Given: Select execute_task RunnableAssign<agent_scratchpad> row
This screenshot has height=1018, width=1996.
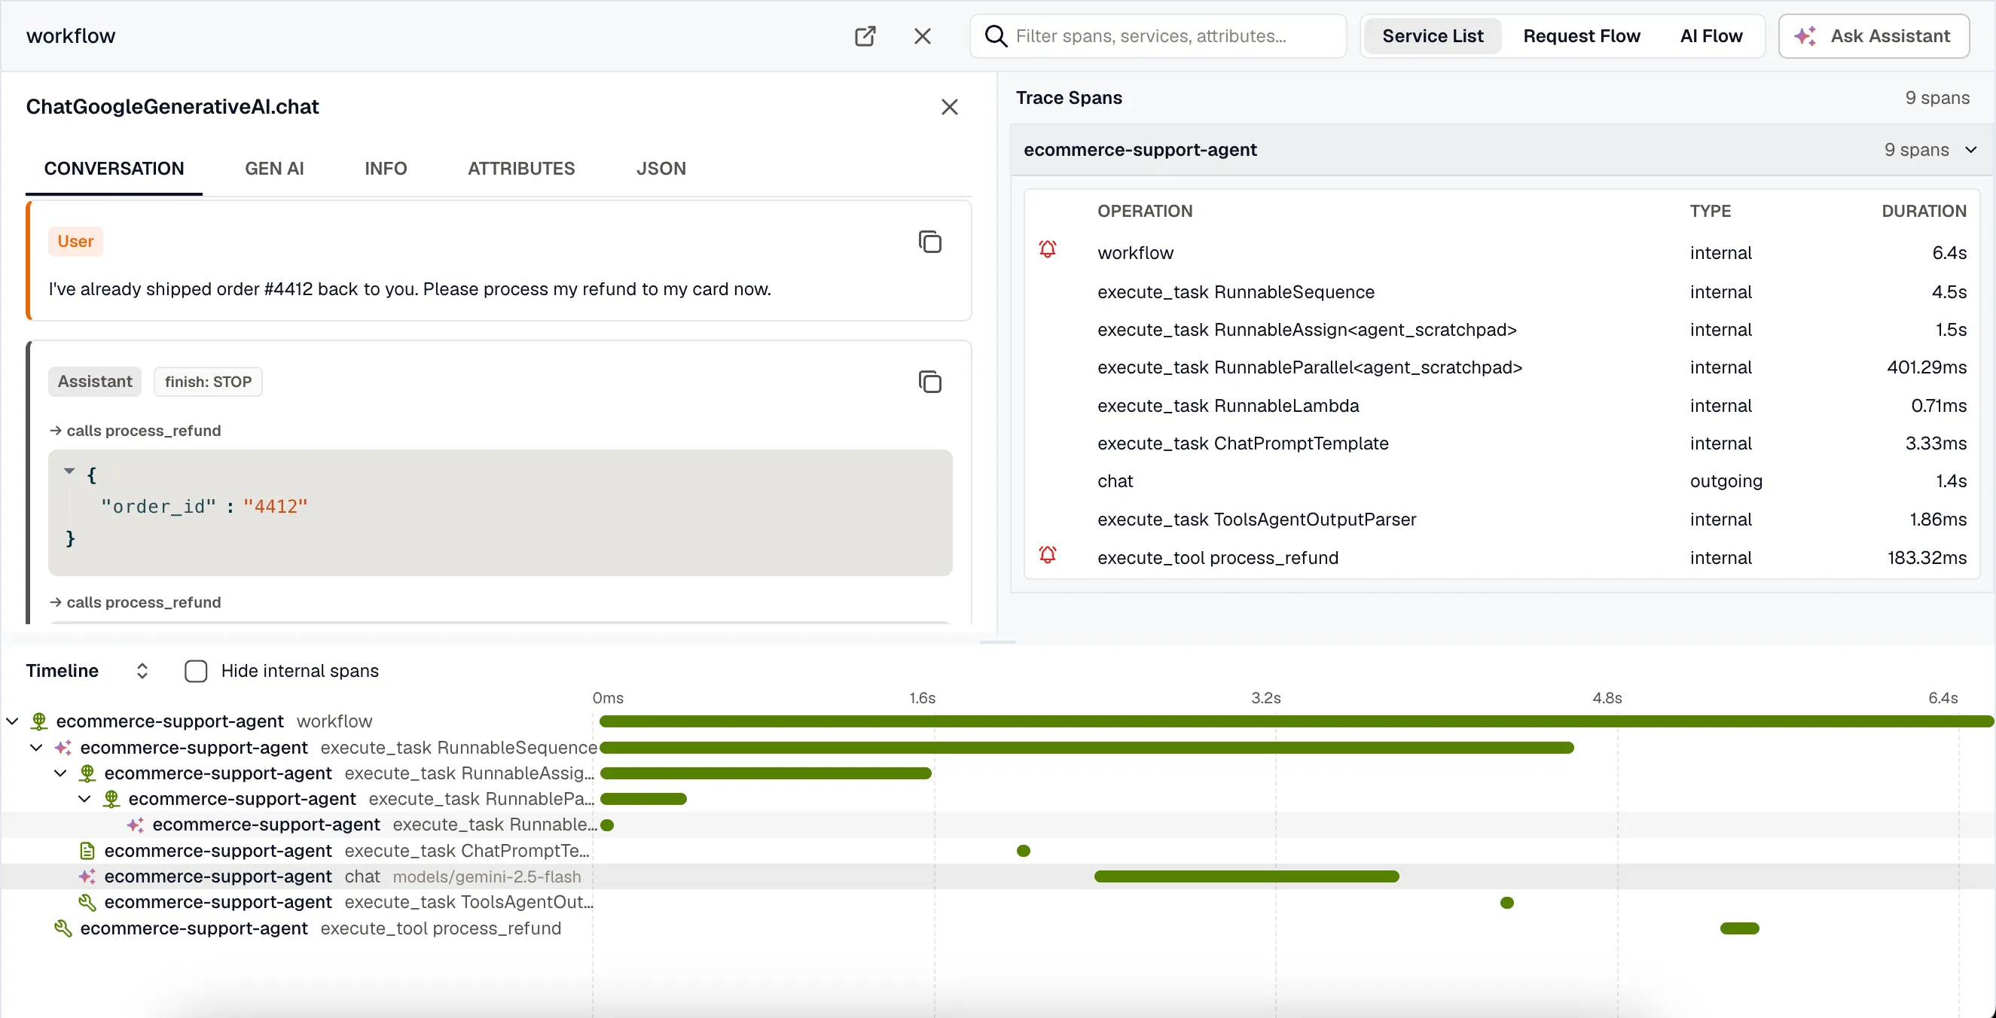Looking at the screenshot, I should pos(1502,330).
